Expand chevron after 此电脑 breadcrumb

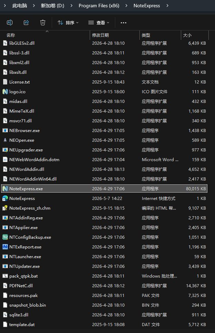[34, 6]
